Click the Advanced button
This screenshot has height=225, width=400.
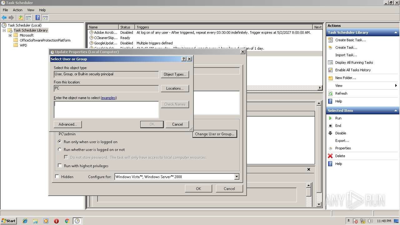pos(68,124)
